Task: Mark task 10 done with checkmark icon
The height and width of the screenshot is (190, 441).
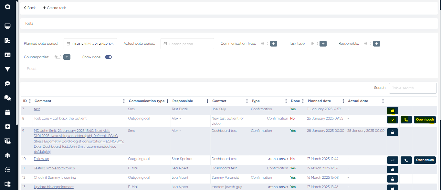Action: click(393, 160)
